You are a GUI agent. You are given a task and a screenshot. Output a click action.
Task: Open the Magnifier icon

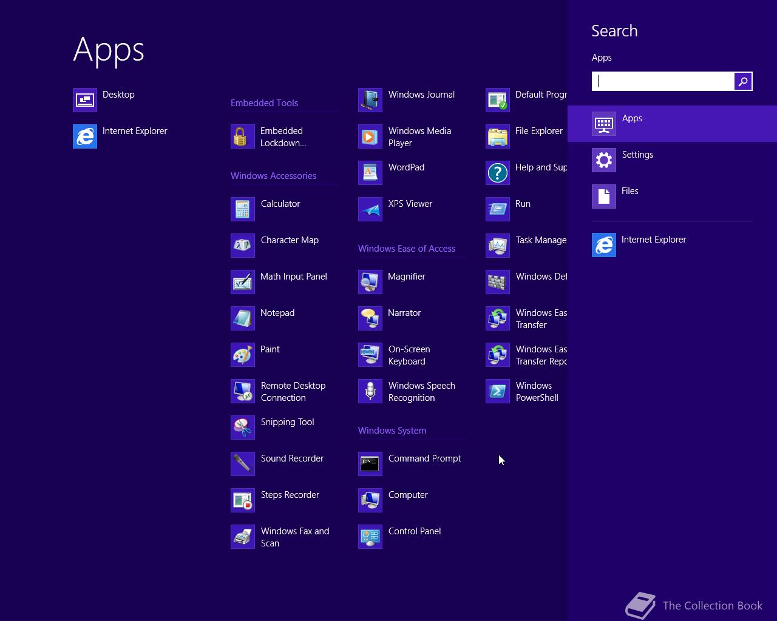coord(370,282)
